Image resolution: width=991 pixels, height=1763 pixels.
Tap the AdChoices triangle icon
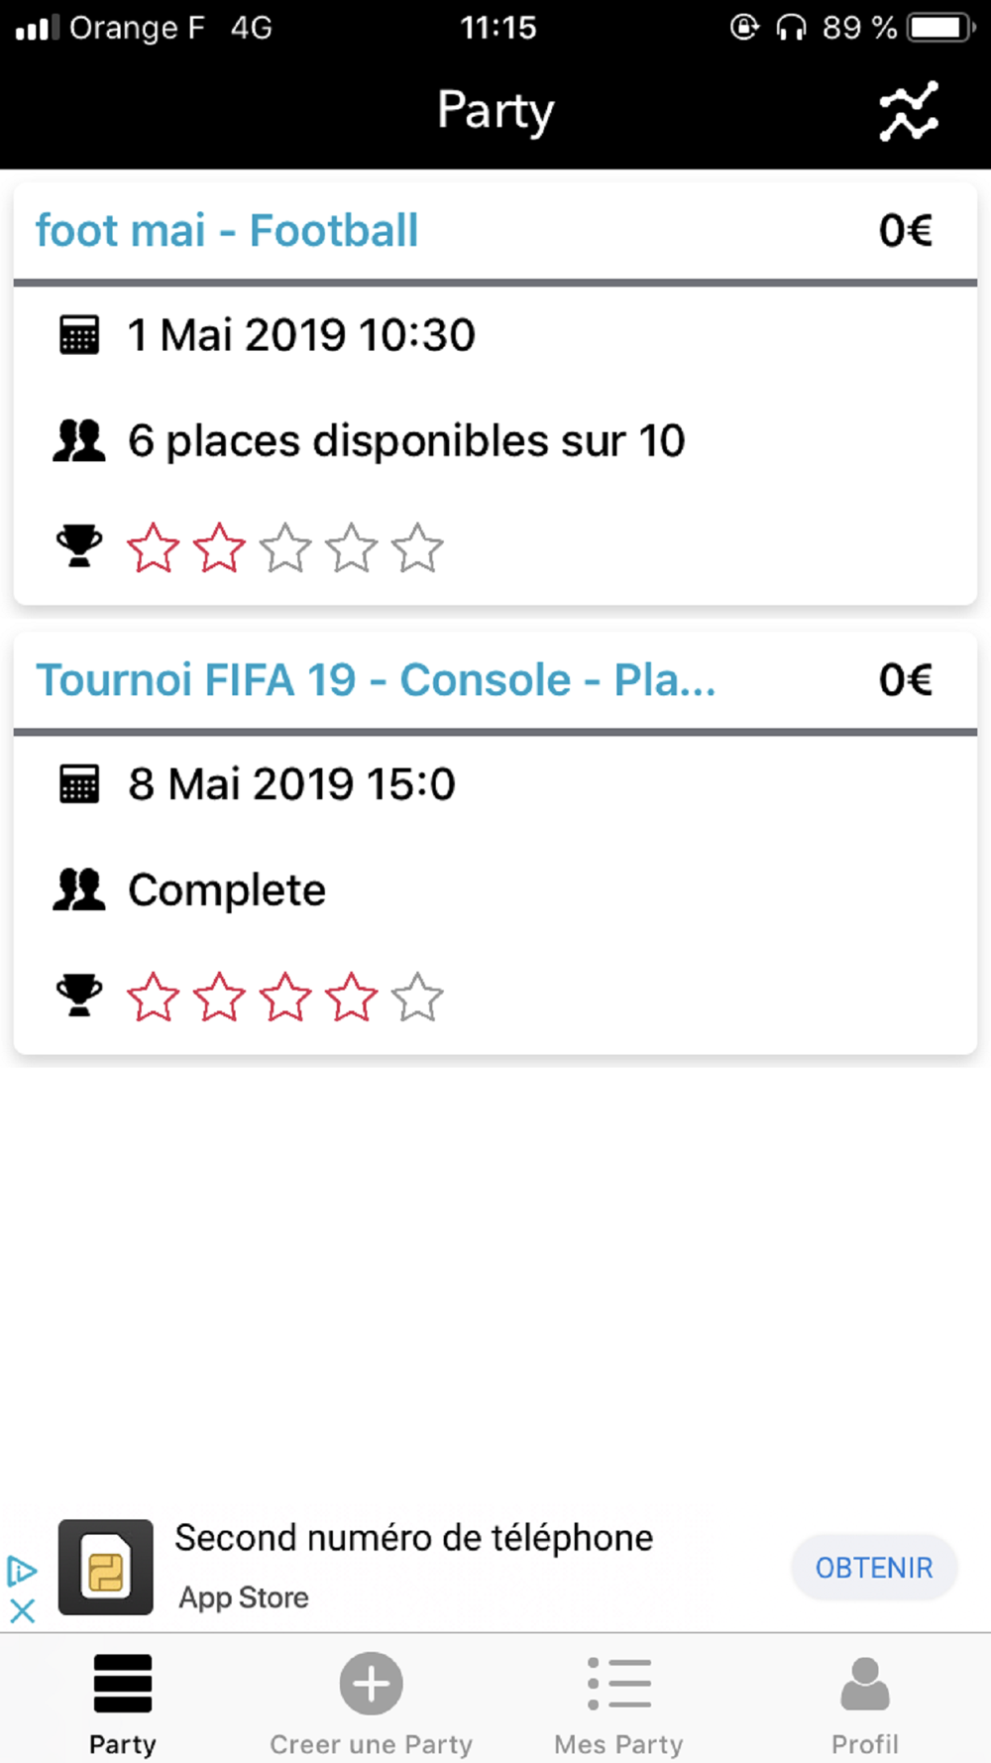[22, 1572]
